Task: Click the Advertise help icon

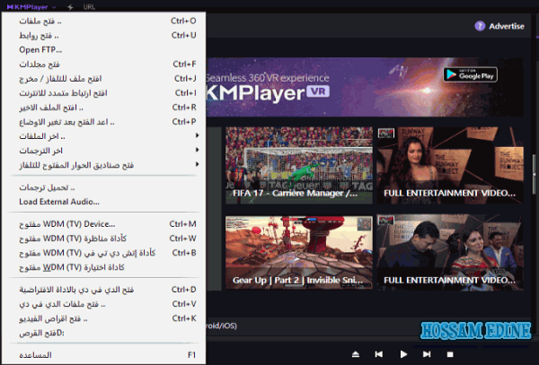Action: click(481, 26)
